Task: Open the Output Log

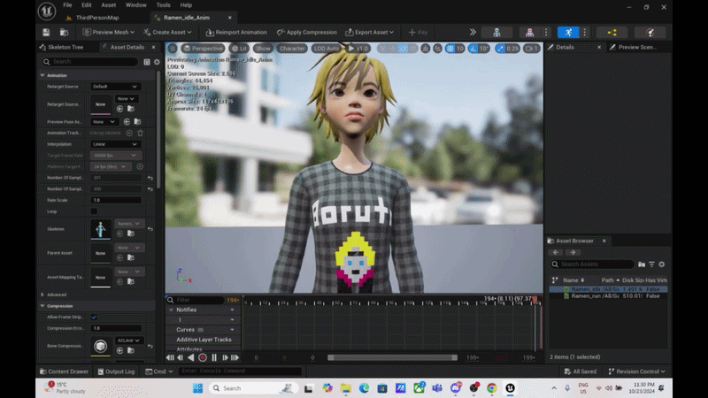Action: [x=117, y=371]
